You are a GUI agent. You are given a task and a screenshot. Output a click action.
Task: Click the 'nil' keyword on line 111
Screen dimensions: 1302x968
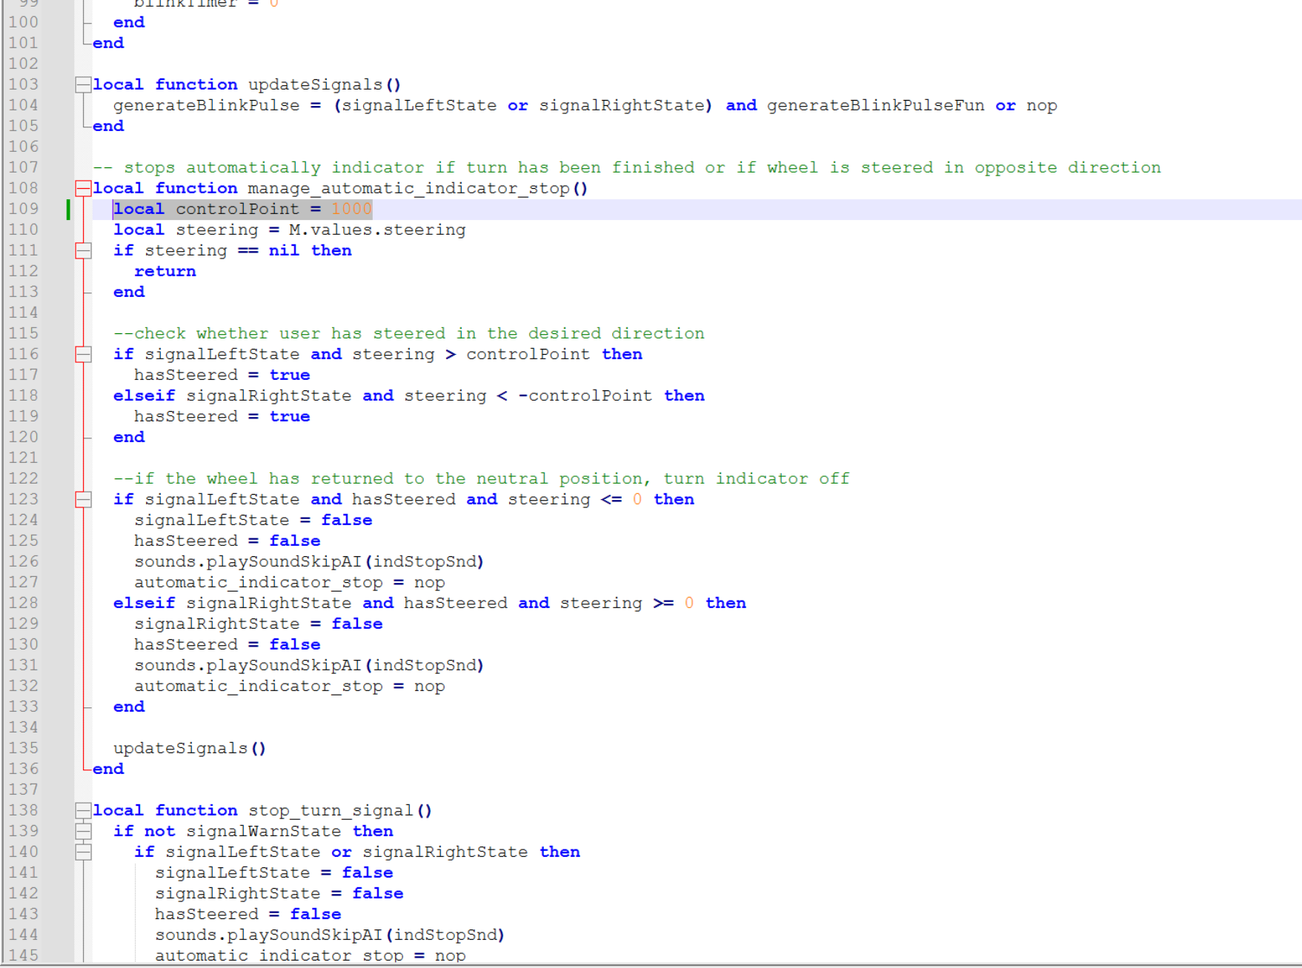click(284, 250)
